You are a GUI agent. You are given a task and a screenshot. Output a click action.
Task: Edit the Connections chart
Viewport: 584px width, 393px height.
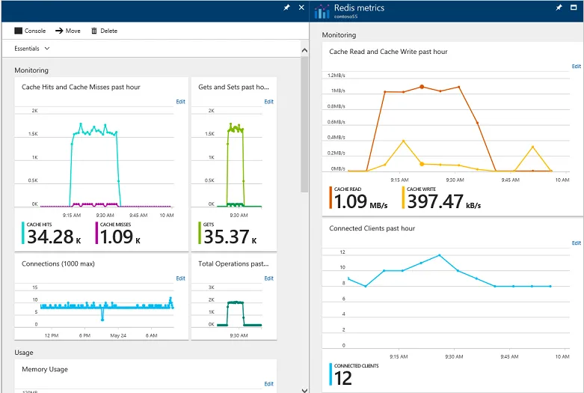(x=181, y=278)
